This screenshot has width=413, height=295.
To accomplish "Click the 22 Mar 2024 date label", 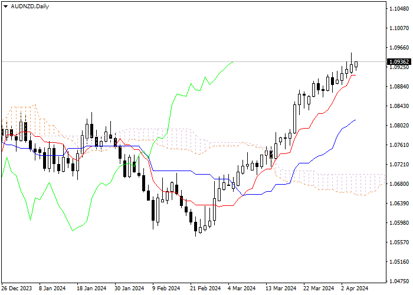I will pos(319,289).
